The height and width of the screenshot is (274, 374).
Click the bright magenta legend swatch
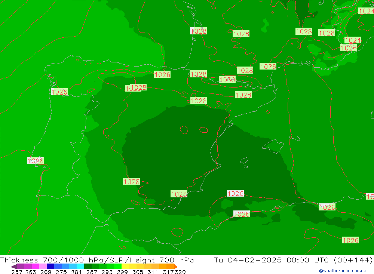click(x=36, y=267)
